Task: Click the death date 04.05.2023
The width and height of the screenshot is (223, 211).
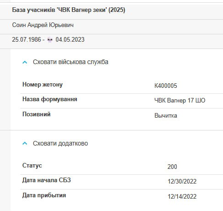Action: 70,40
